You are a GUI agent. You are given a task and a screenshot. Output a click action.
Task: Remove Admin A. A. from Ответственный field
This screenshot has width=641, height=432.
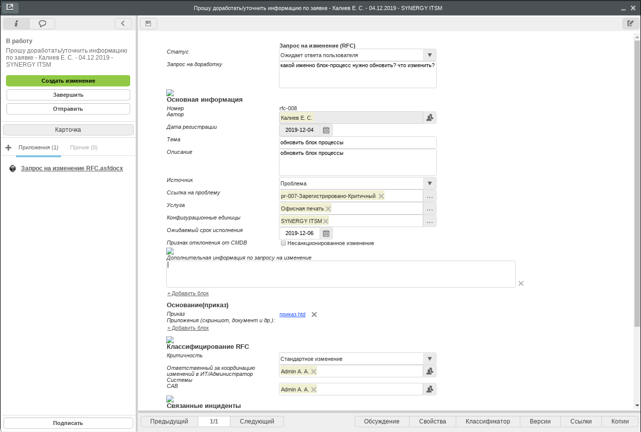click(313, 371)
